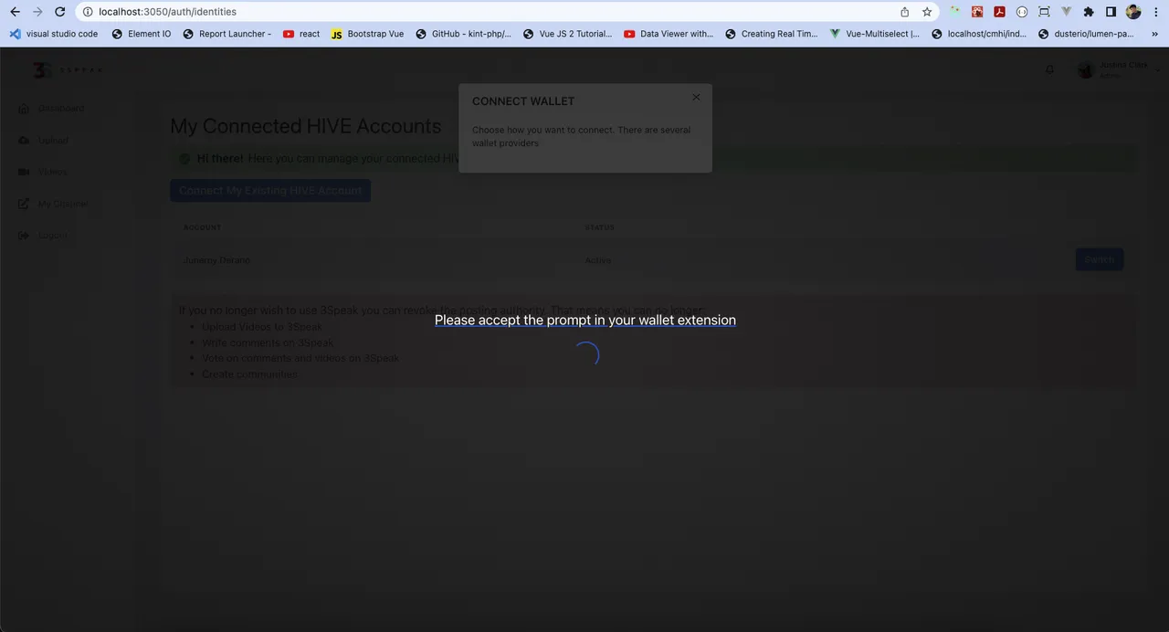Image resolution: width=1169 pixels, height=632 pixels.
Task: Toggle the browser side panel icon
Action: (x=1111, y=12)
